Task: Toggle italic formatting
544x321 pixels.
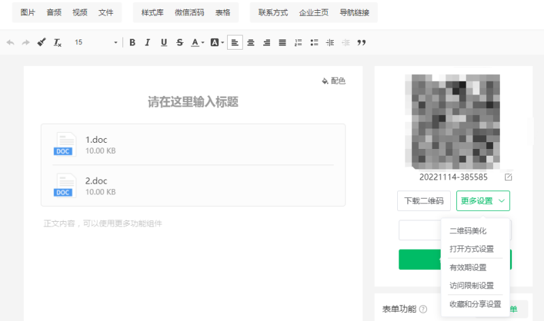Action: click(x=148, y=42)
